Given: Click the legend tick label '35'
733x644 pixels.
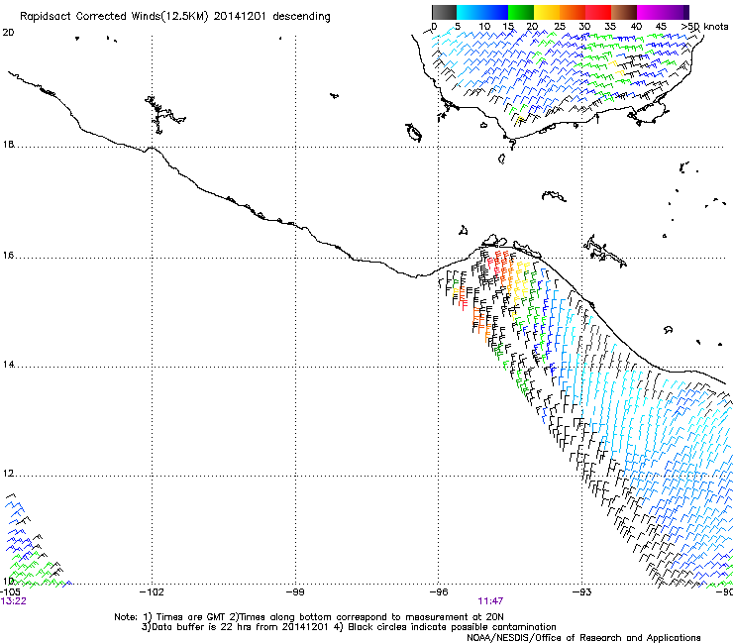Looking at the screenshot, I should click(610, 27).
